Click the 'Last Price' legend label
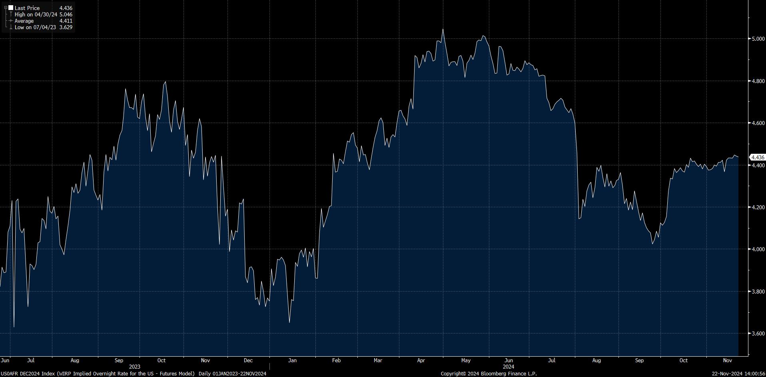Screen dimensions: 766x377 (x=27, y=8)
